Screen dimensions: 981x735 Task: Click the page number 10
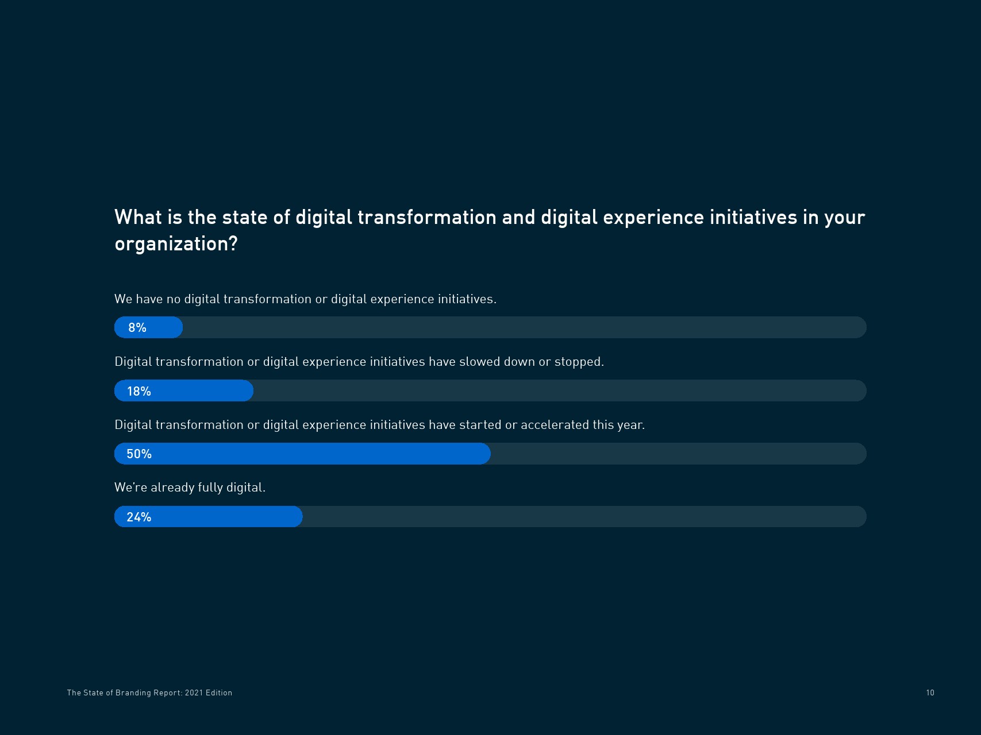point(930,693)
